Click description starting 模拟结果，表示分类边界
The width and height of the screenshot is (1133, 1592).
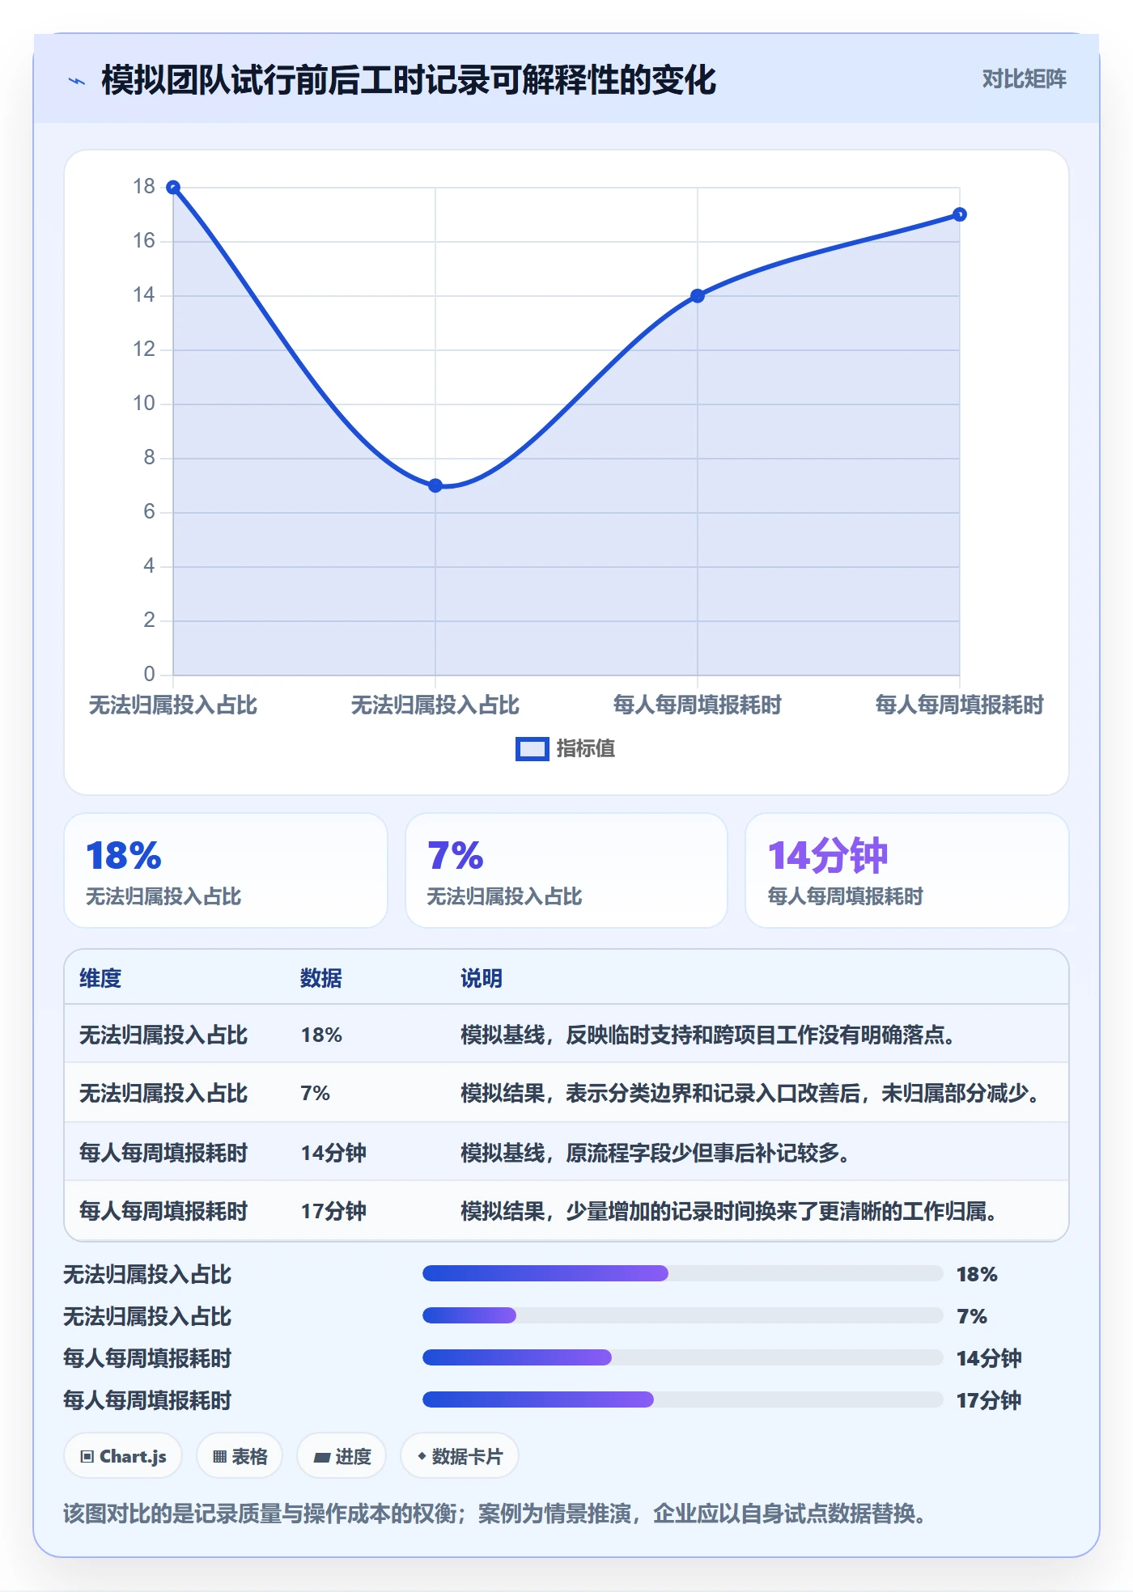[x=751, y=1093]
